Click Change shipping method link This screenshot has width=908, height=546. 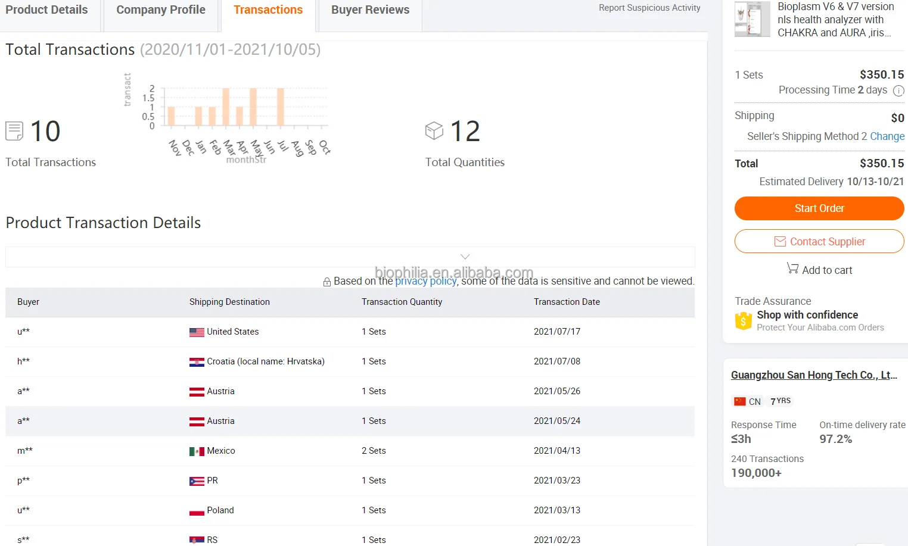point(887,136)
